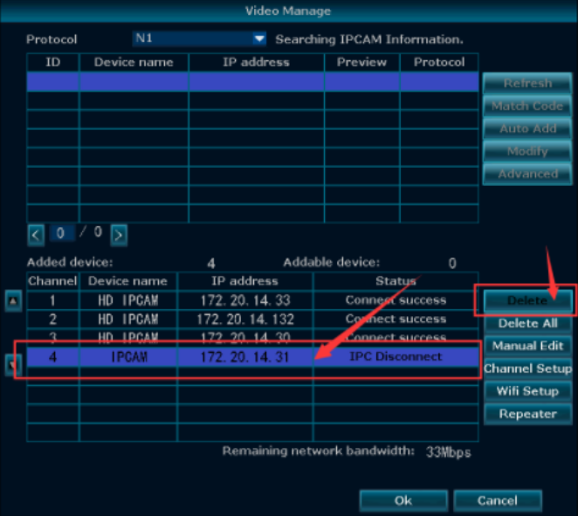Click the Repeater button
The width and height of the screenshot is (578, 516).
526,414
